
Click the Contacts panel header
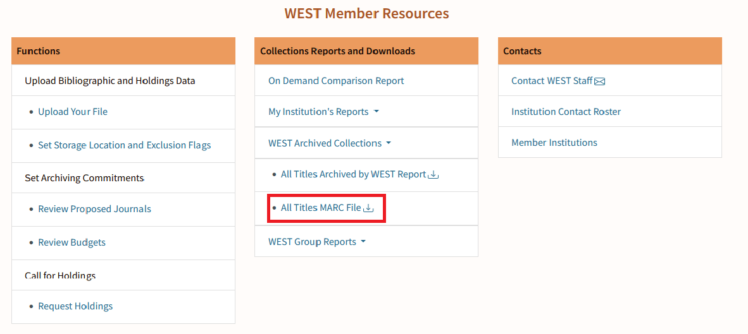click(609, 51)
